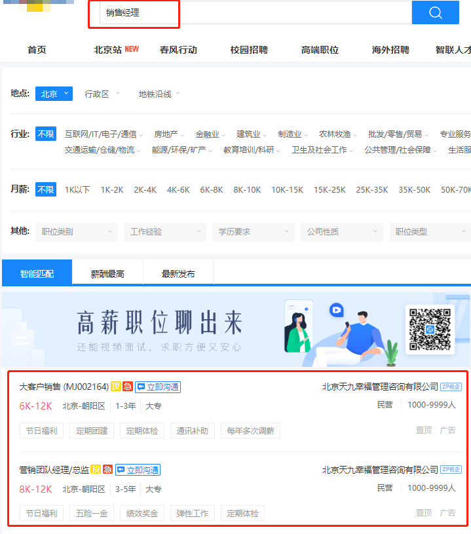The height and width of the screenshot is (534, 471).
Task: Open the 营销团队经理/总监 job title link
Action: coord(54,470)
